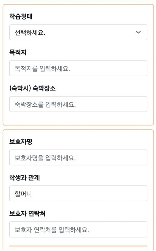Focus the 숙박장소 input field
This screenshot has height=251, width=156.
(x=78, y=104)
